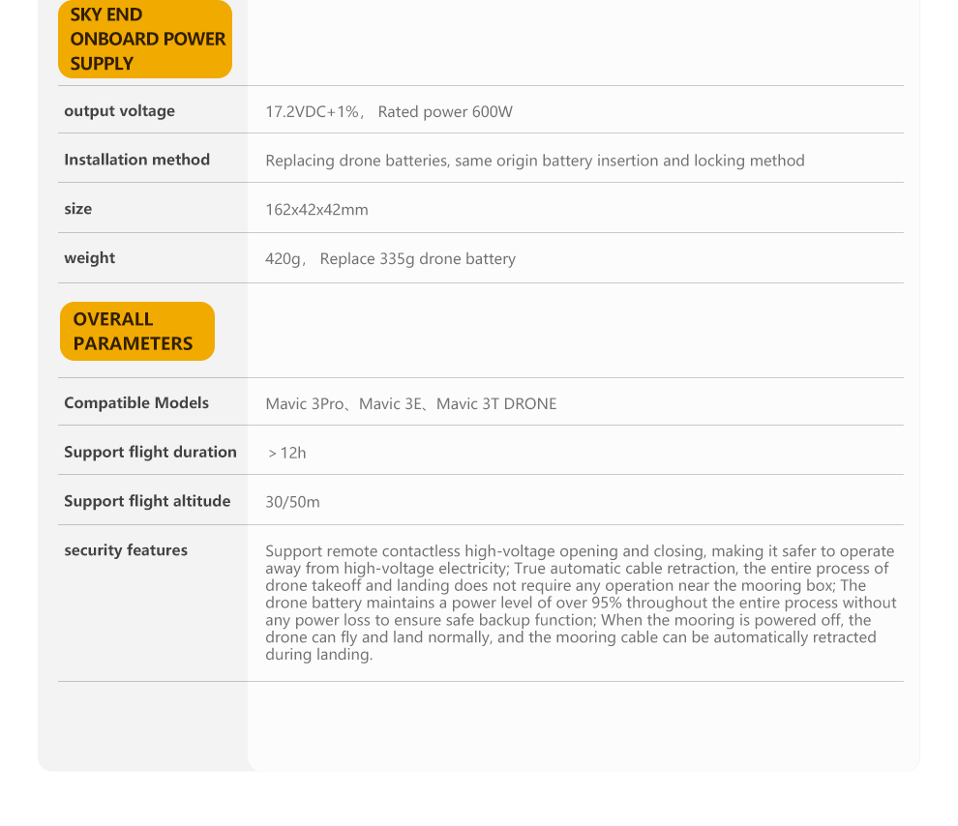
Task: Select the 30/50m altitude value
Action: pyautogui.click(x=292, y=502)
